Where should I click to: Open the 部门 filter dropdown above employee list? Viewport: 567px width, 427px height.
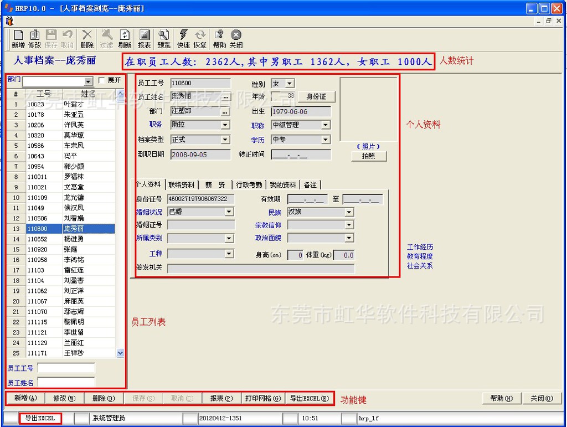coord(89,81)
